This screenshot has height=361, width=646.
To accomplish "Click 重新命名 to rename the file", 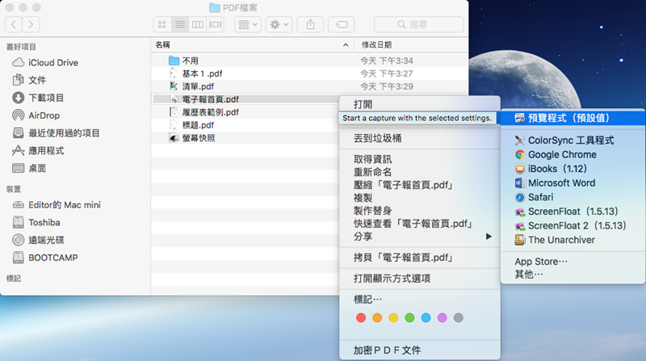I will (x=372, y=172).
